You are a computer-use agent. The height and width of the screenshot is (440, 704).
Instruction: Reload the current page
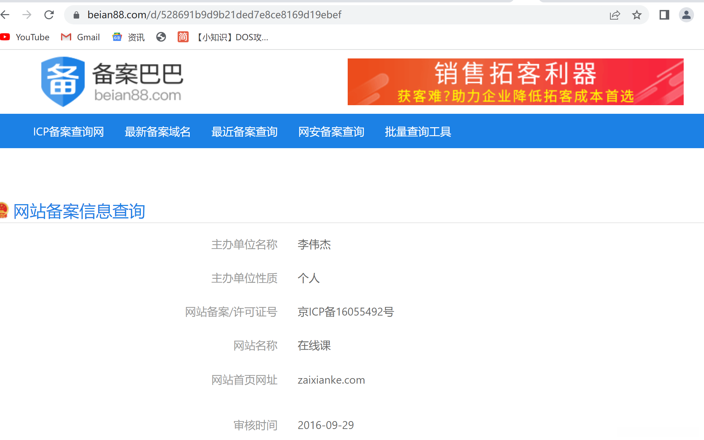point(49,15)
